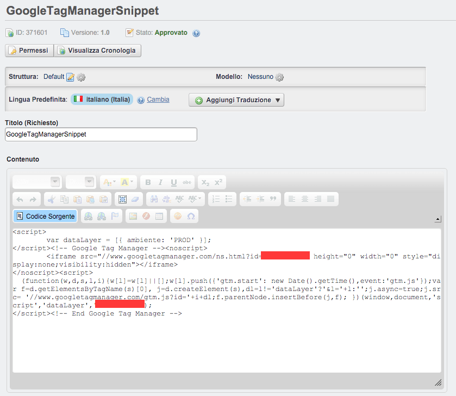This screenshot has width=456, height=396.
Task: Click the Decrease indent icon
Action: coord(247,199)
